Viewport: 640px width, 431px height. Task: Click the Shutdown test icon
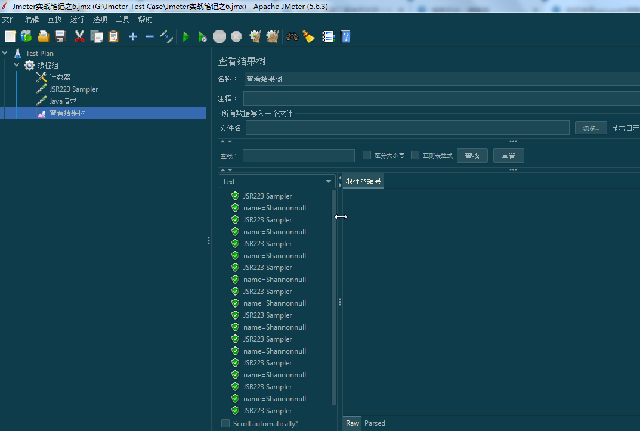(236, 37)
